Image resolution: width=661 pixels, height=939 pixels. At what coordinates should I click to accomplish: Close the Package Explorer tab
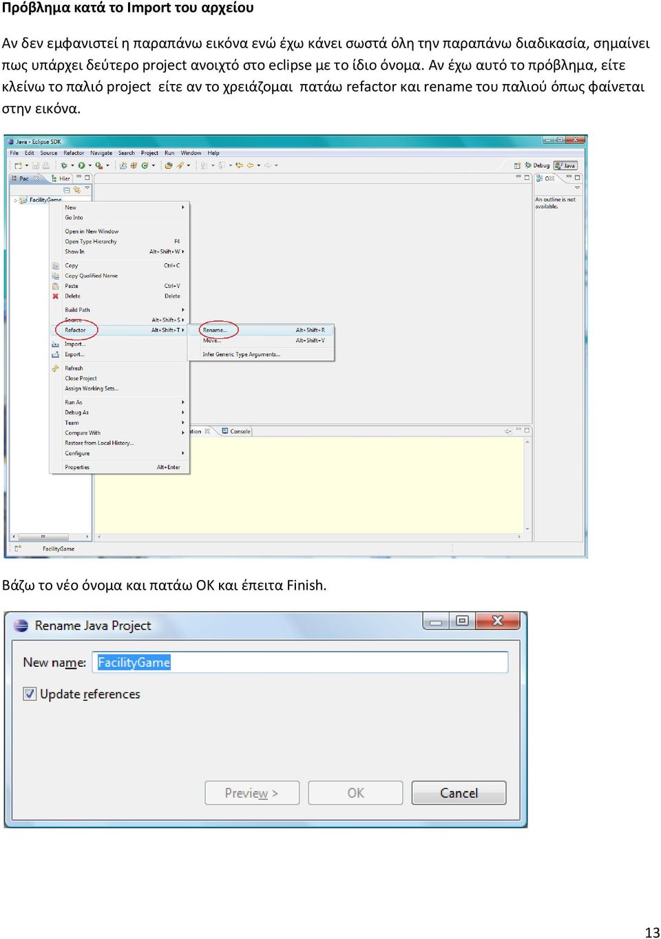(x=36, y=178)
